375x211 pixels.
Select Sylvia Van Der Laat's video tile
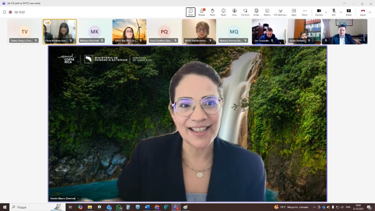tap(129, 32)
